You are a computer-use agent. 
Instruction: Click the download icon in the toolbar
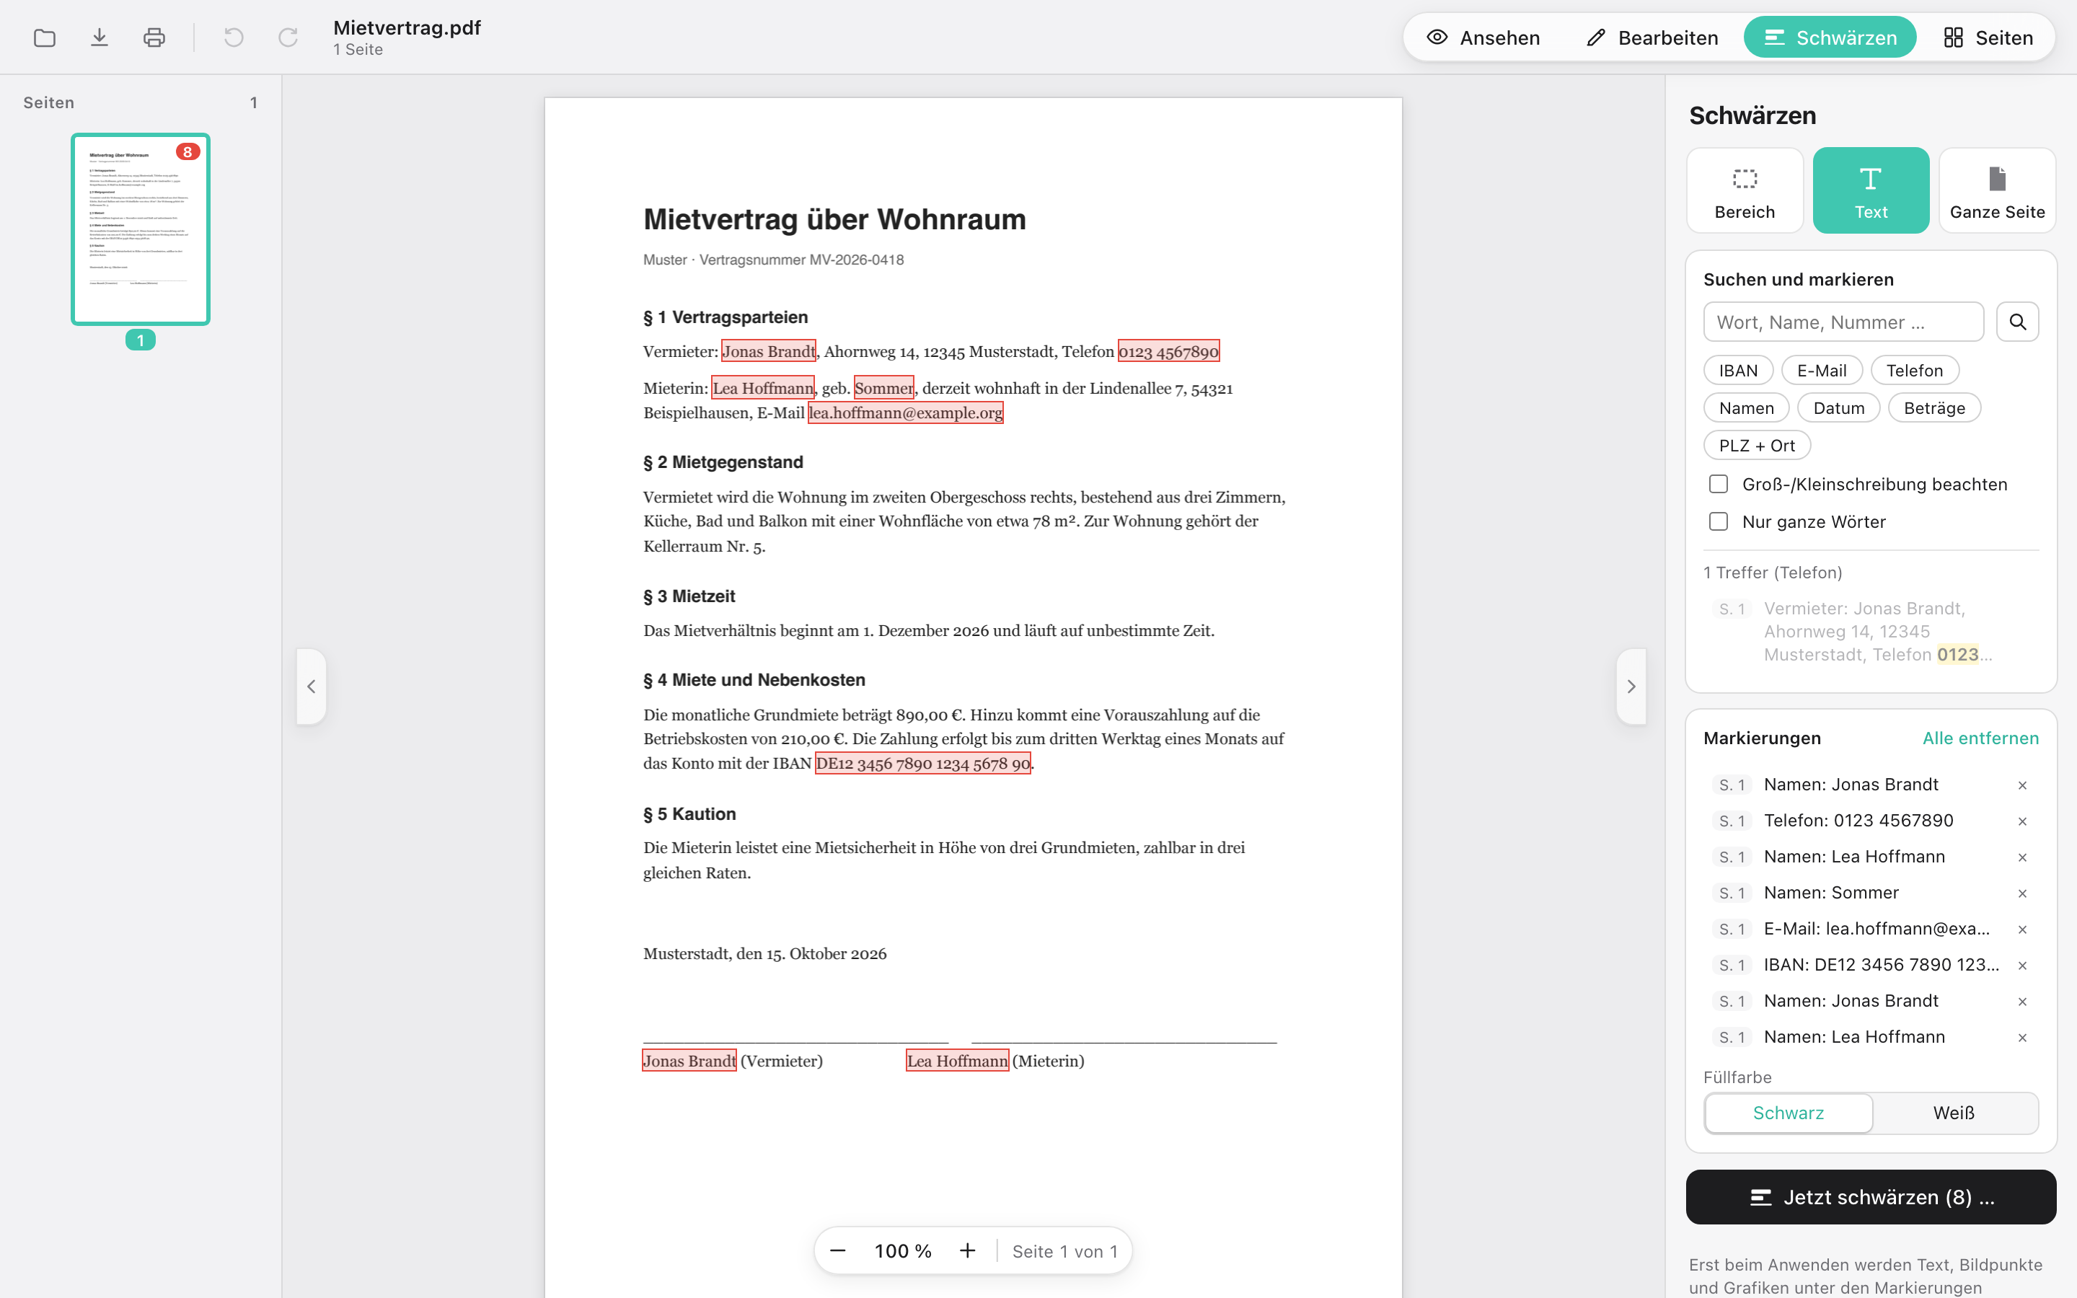point(100,37)
